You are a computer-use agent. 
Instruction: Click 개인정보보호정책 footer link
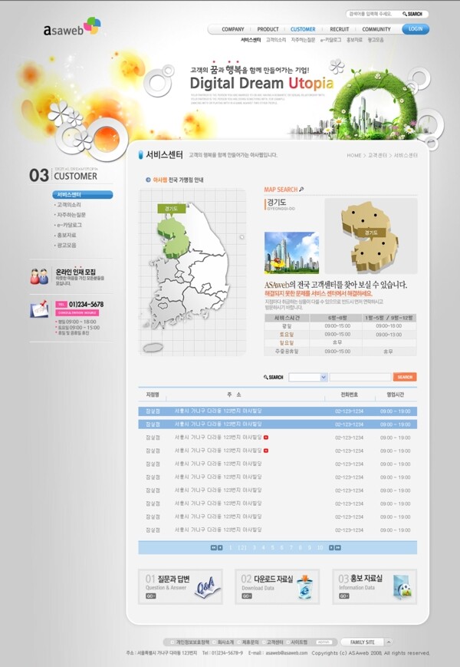[x=192, y=642]
